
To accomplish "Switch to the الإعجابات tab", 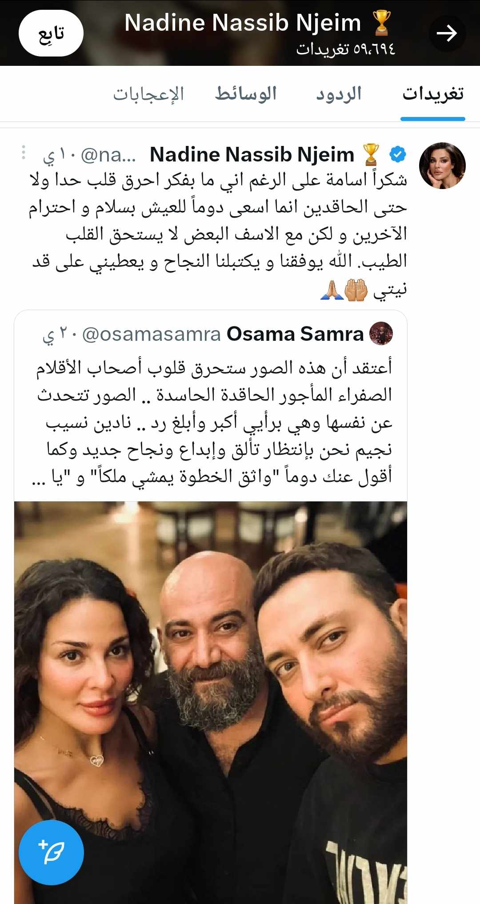I will tap(148, 94).
